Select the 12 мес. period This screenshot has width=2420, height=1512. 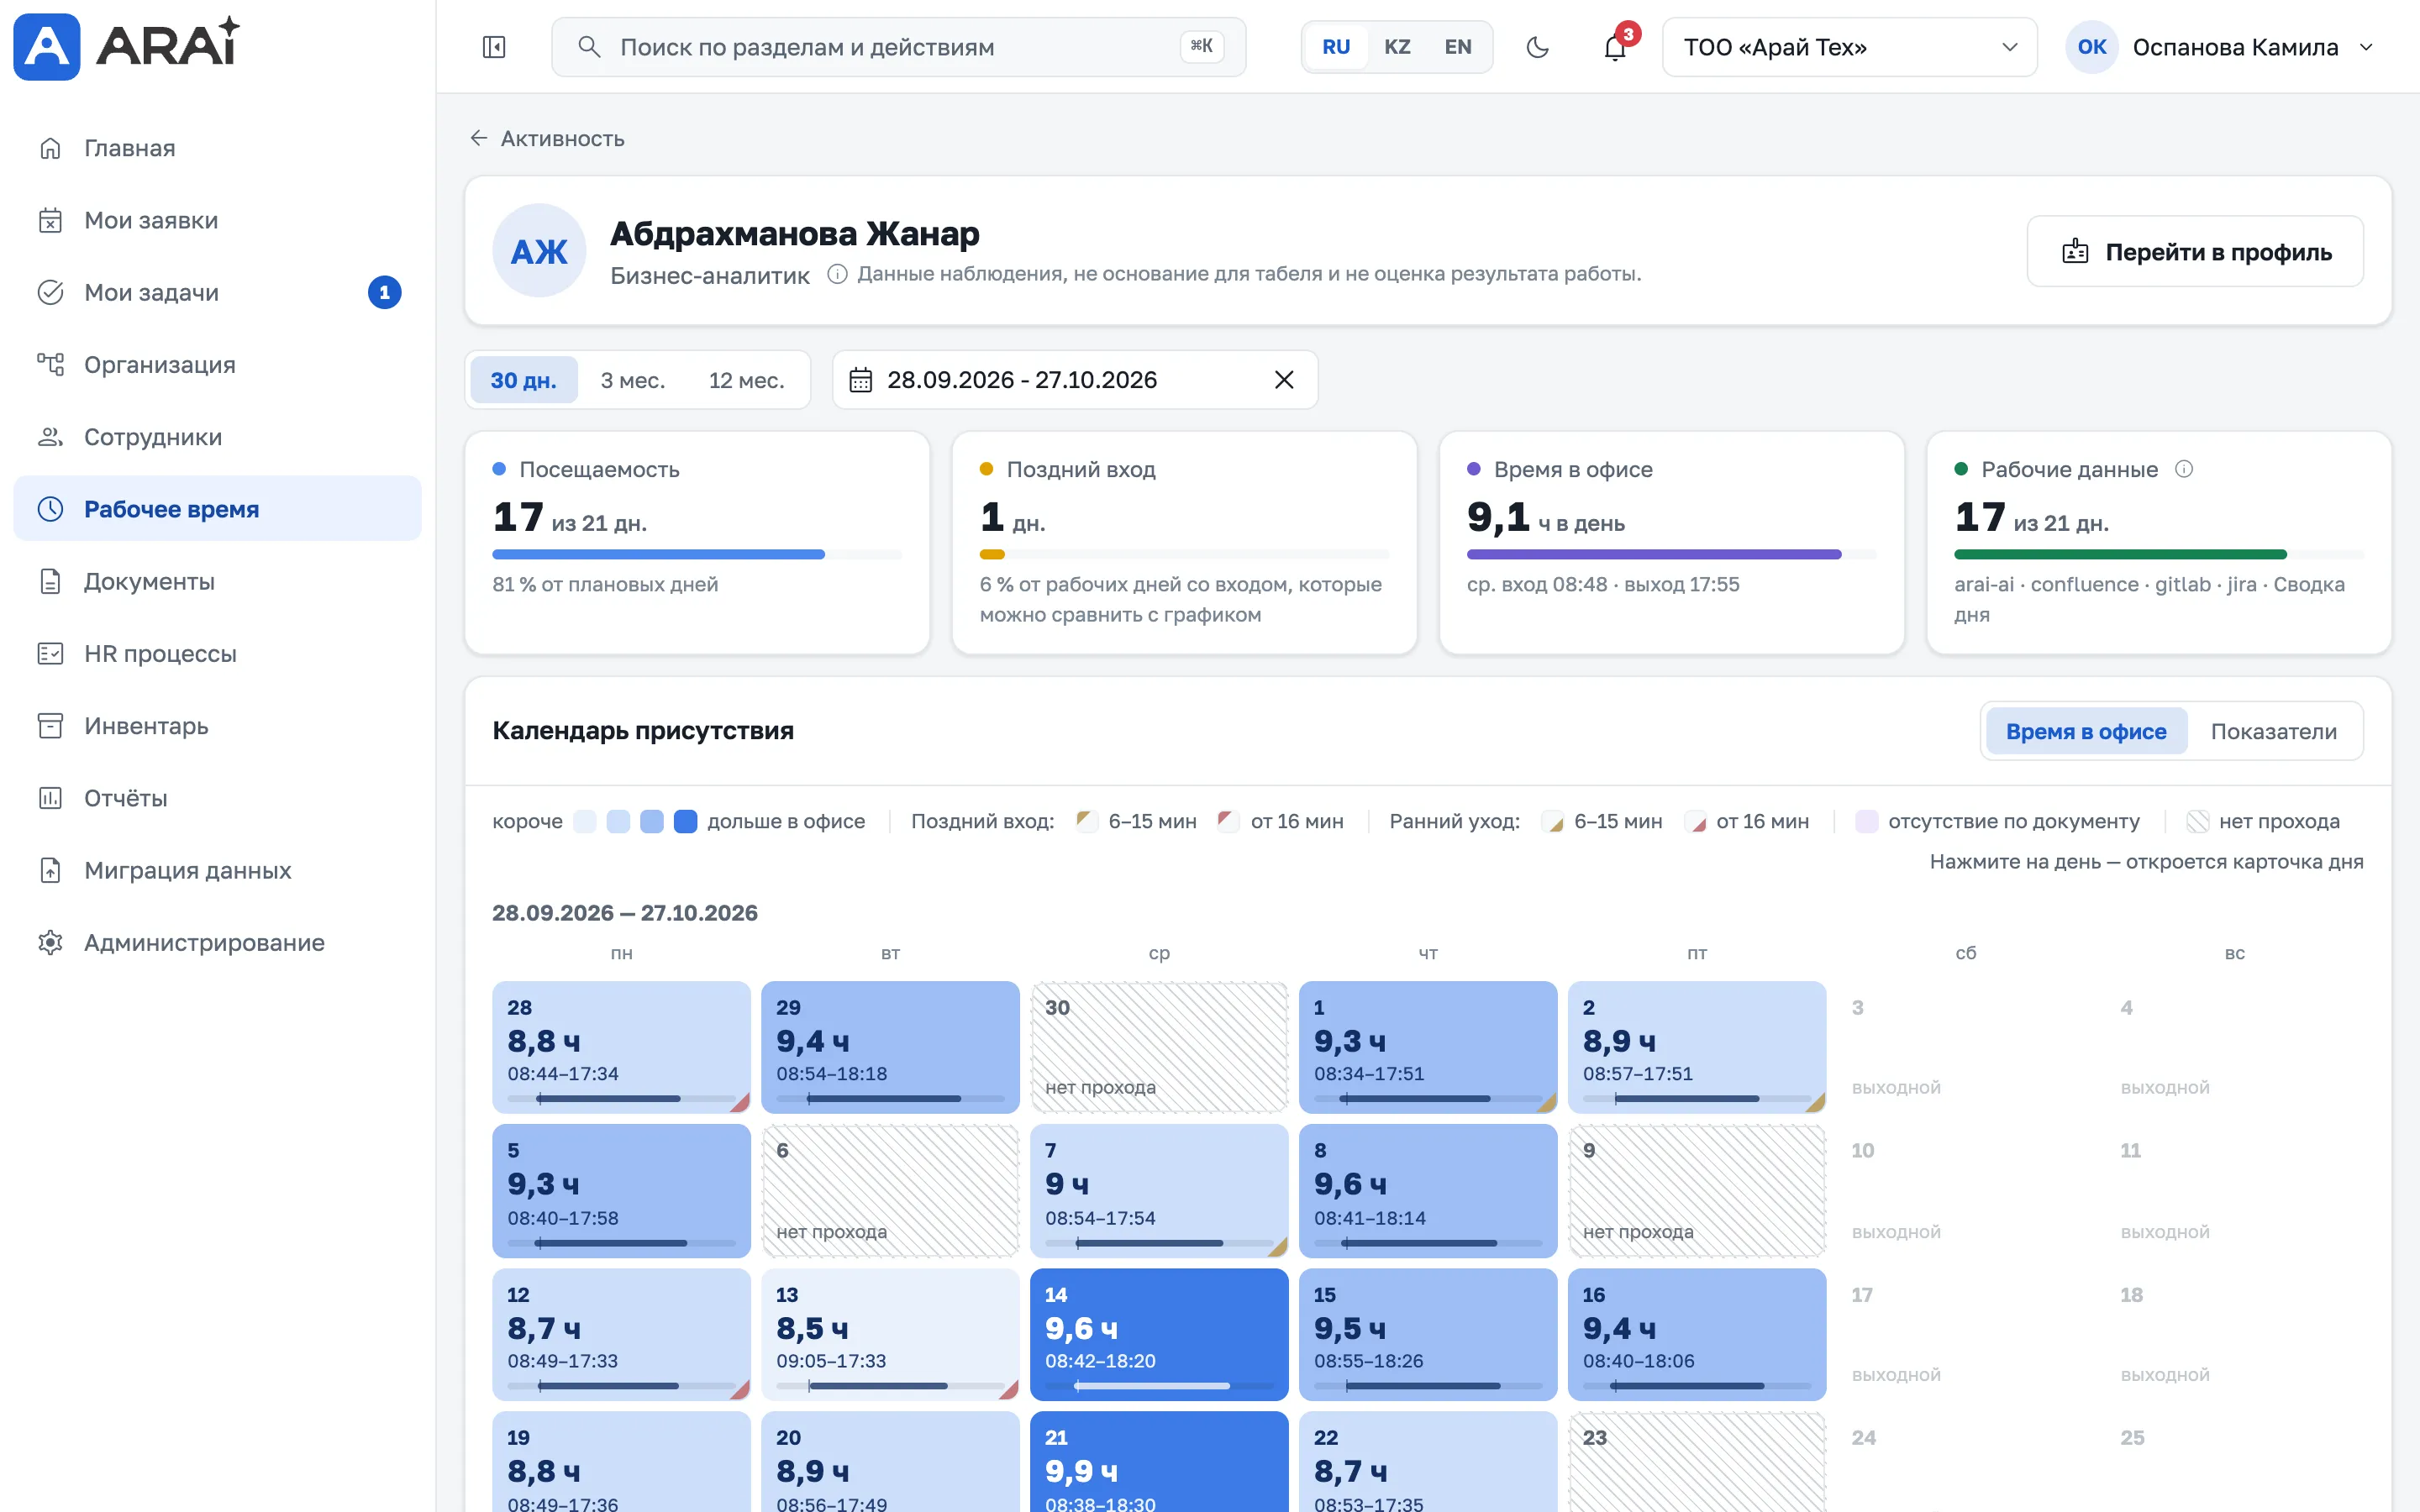tap(746, 380)
